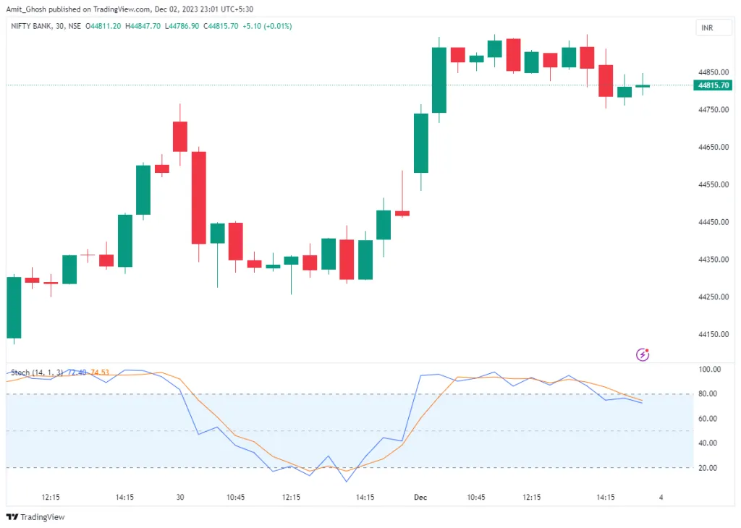
Task: Click the 44150.00 price scale label
Action: [713, 334]
